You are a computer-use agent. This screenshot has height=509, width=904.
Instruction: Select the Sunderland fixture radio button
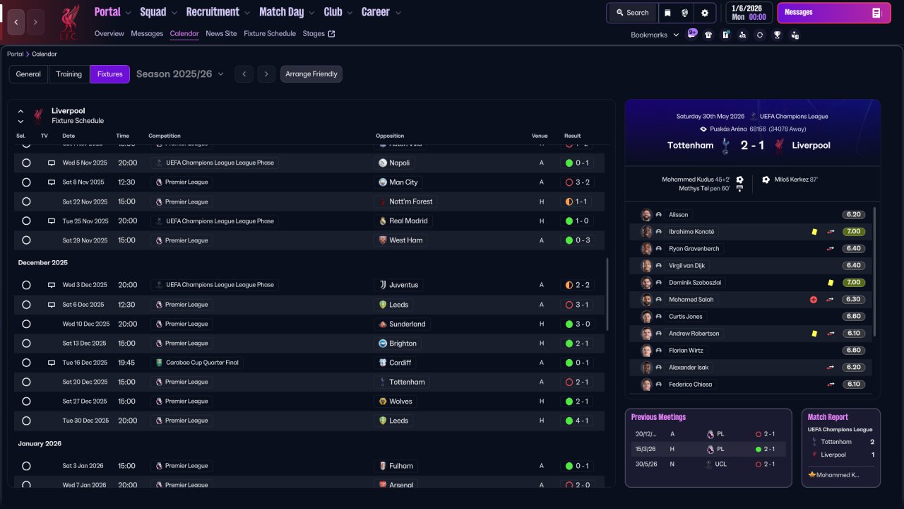(26, 324)
